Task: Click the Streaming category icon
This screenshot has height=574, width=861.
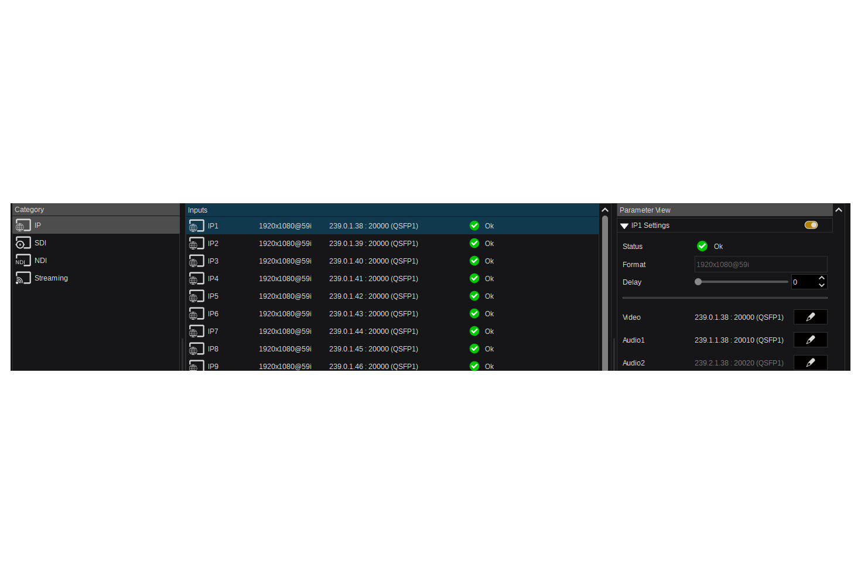Action: (x=23, y=278)
